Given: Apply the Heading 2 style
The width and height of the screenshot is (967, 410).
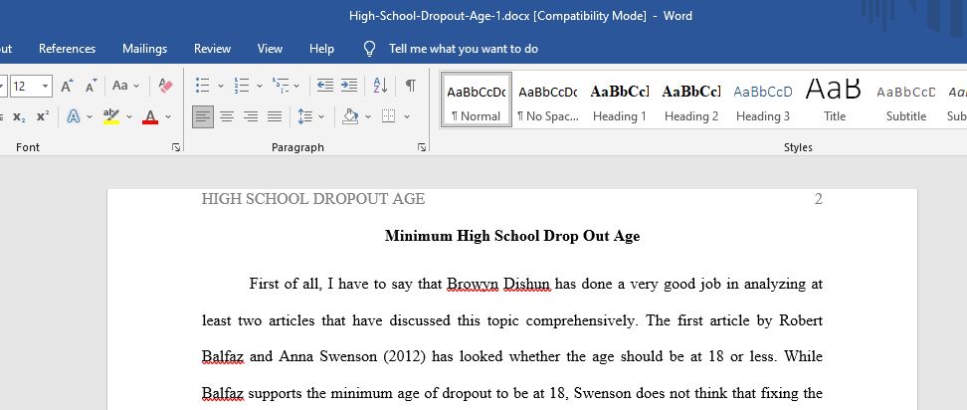Looking at the screenshot, I should [x=691, y=100].
